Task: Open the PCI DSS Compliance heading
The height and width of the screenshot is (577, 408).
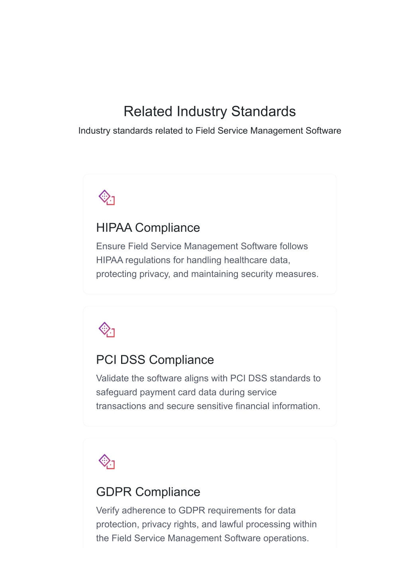Action: 155,360
